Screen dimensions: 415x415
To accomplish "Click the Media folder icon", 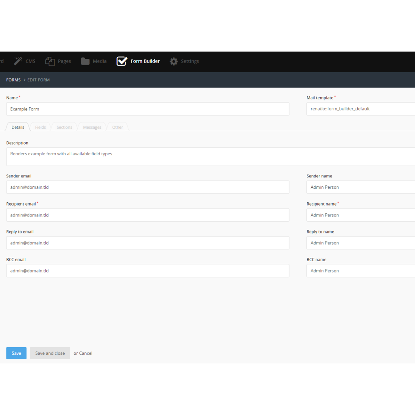I will [85, 61].
